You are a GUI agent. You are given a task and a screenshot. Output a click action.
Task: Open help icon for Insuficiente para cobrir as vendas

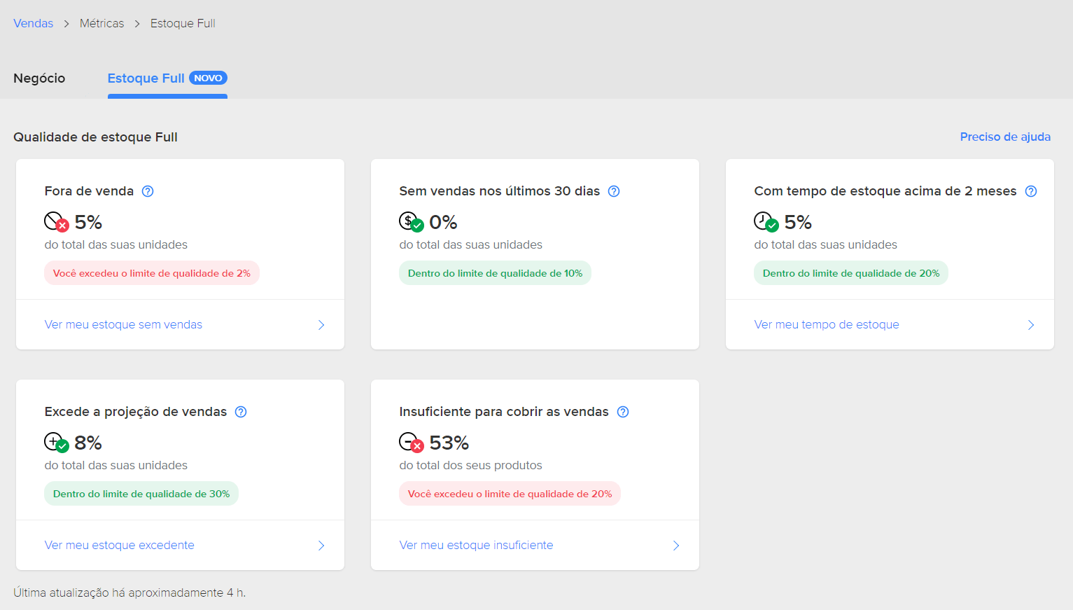(623, 412)
